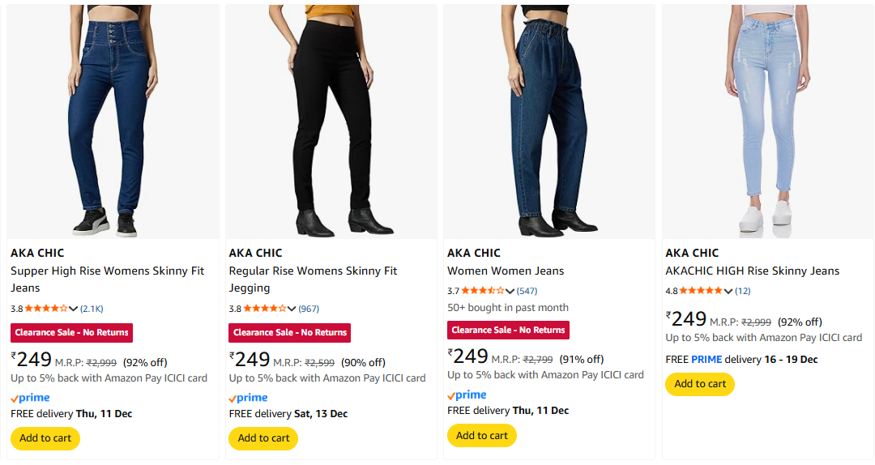Viewport: 875px width, 465px height.
Task: Open the Supper High Rise Skinny Jeans image
Action: [x=113, y=122]
